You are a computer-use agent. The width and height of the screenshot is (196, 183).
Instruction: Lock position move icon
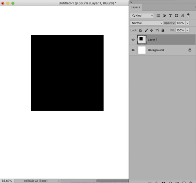pos(152,30)
